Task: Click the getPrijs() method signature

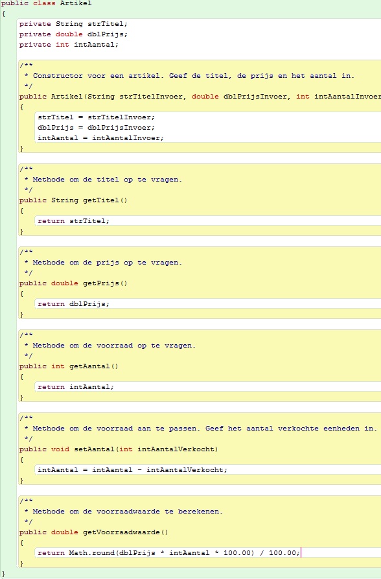Action: tap(73, 283)
